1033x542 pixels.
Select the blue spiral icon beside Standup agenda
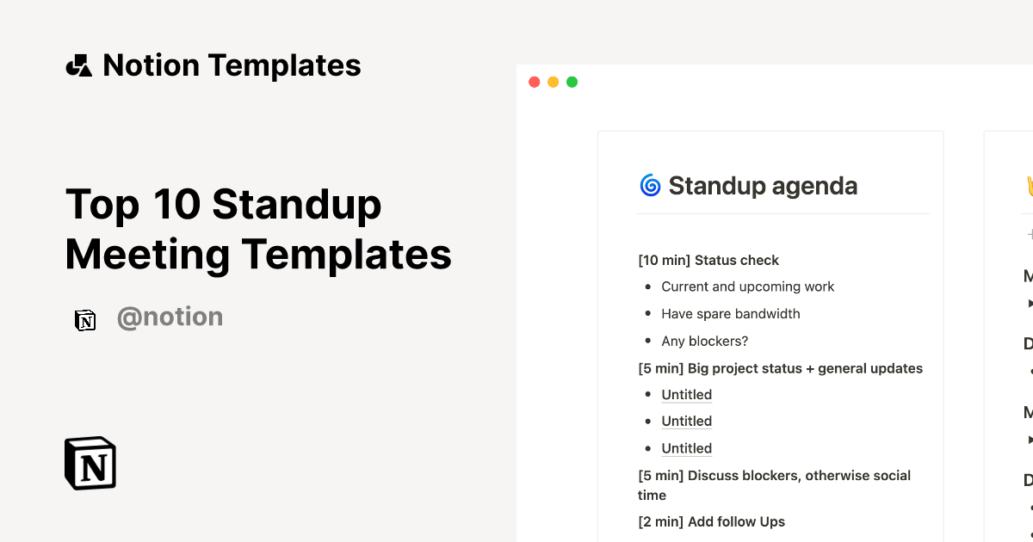[650, 185]
